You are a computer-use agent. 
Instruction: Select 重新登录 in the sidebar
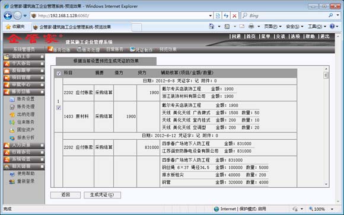pyautogui.click(x=22, y=181)
